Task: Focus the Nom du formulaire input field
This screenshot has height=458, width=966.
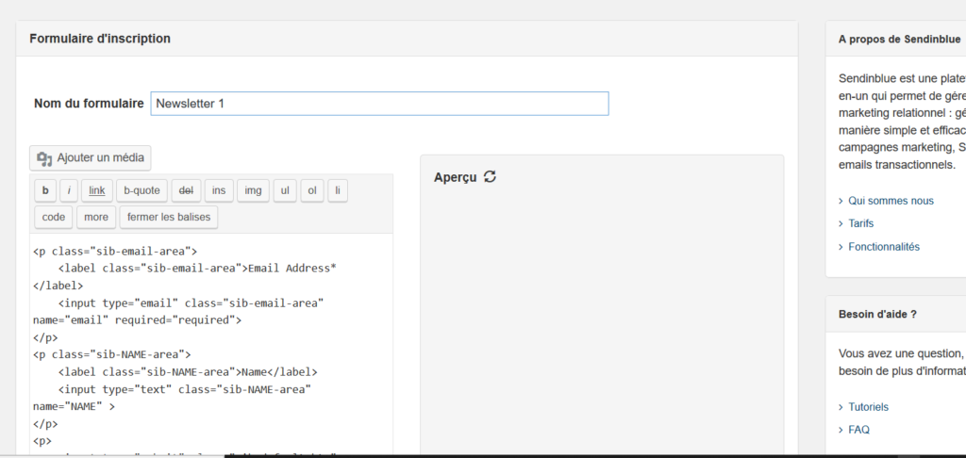Action: click(379, 104)
